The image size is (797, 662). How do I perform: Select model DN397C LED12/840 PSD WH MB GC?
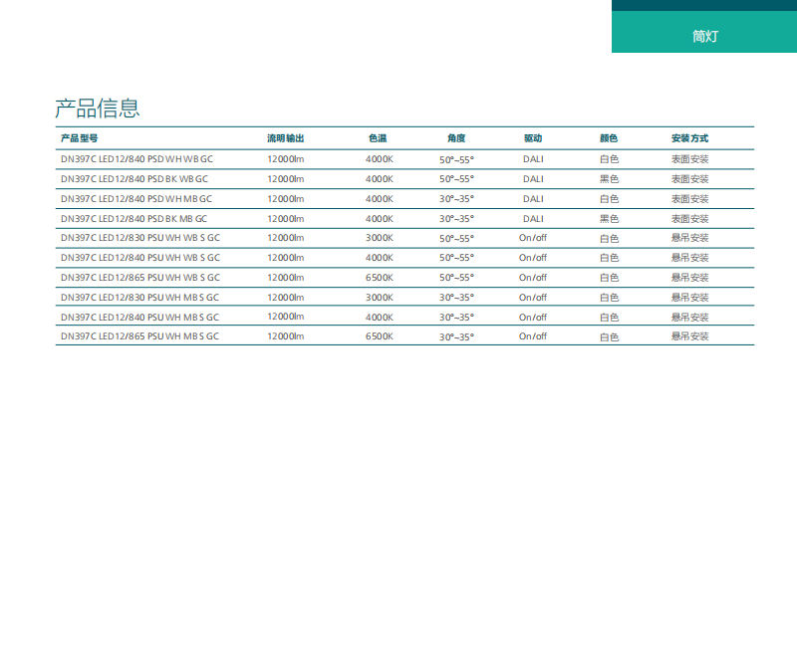[136, 199]
